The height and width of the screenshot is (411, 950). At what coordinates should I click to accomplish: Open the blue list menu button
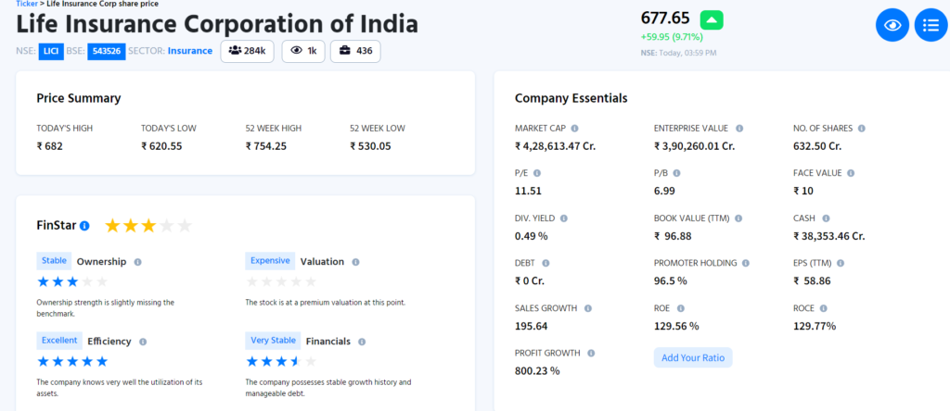point(931,25)
